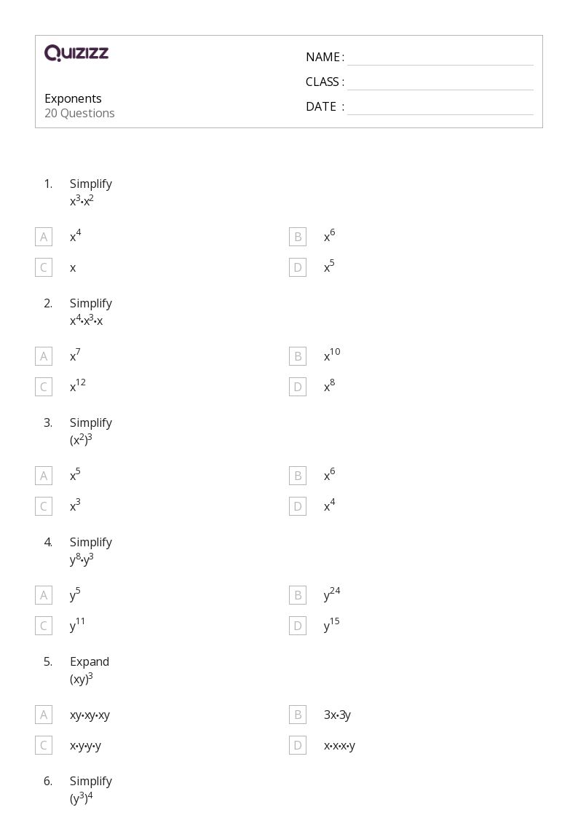Select box A xy·xy·xy in question 5
This screenshot has height=818, width=578.
(44, 715)
